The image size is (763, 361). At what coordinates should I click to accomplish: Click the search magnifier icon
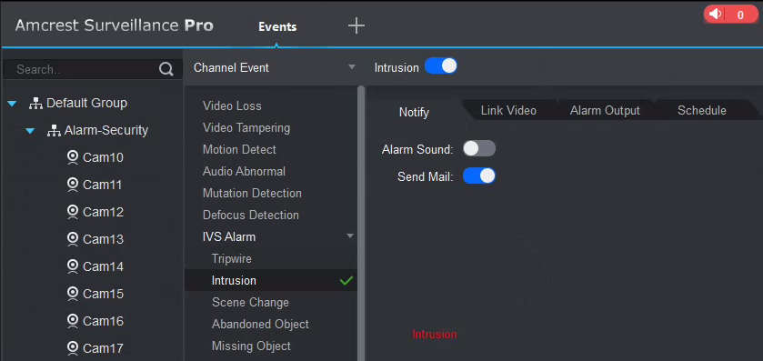coord(166,70)
